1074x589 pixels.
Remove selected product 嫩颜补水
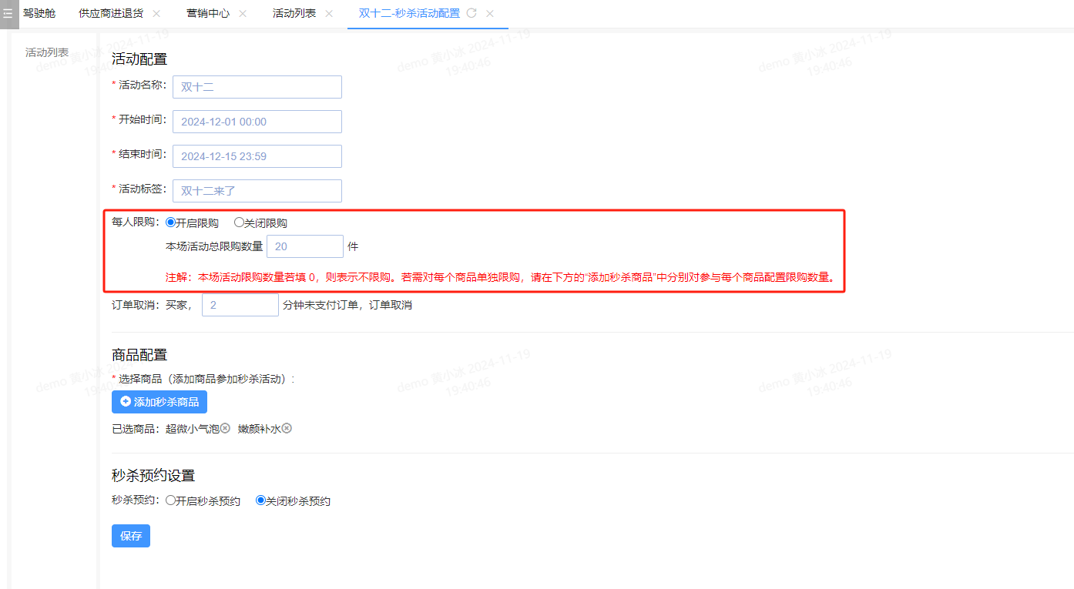pyautogui.click(x=287, y=428)
